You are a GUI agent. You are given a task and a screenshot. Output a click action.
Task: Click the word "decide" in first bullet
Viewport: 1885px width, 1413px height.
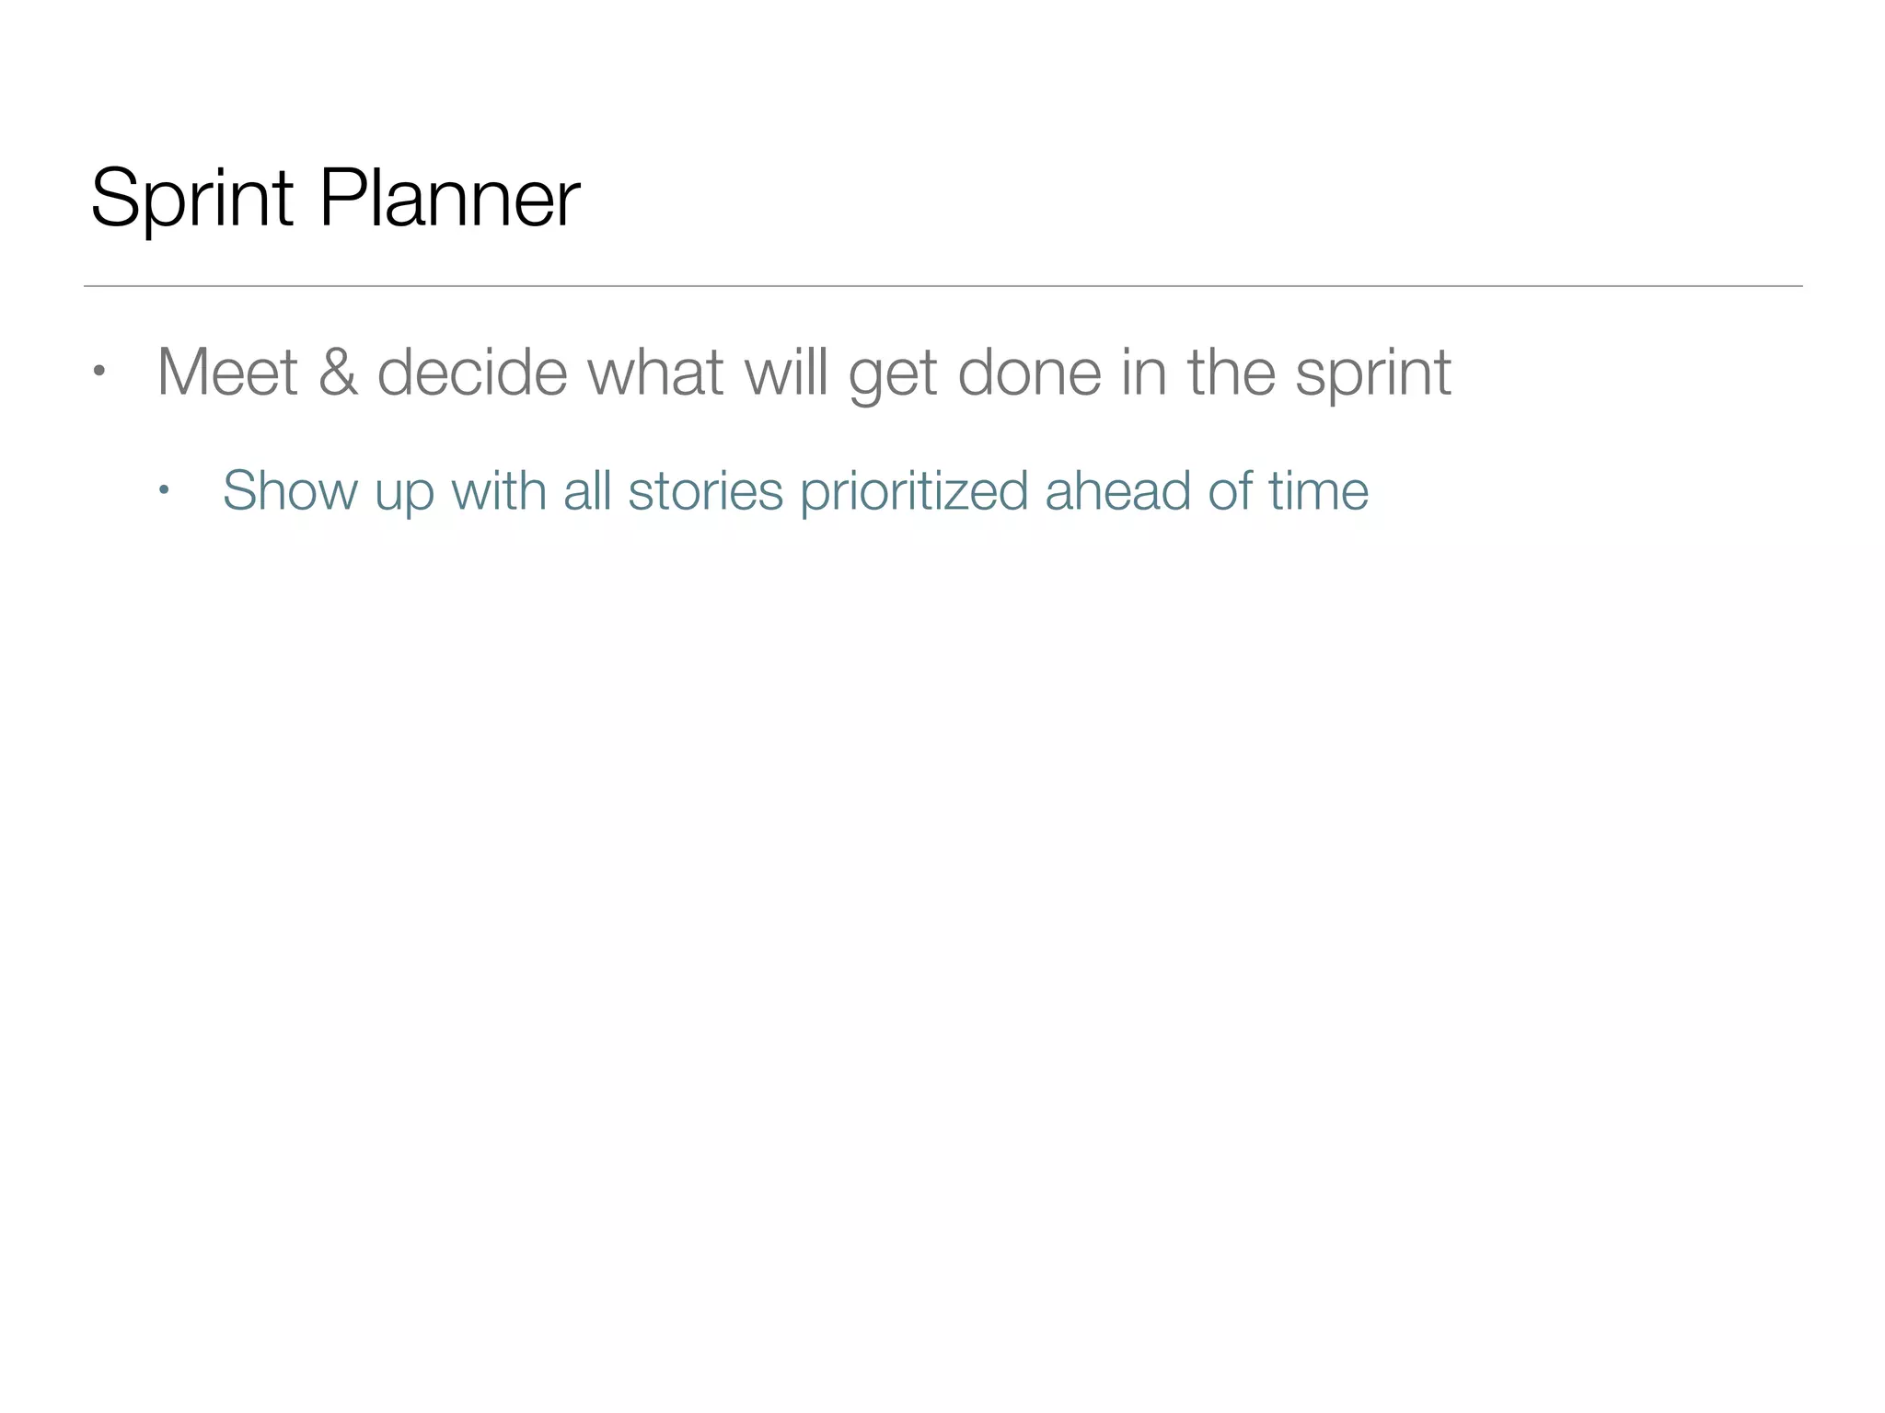click(x=471, y=373)
